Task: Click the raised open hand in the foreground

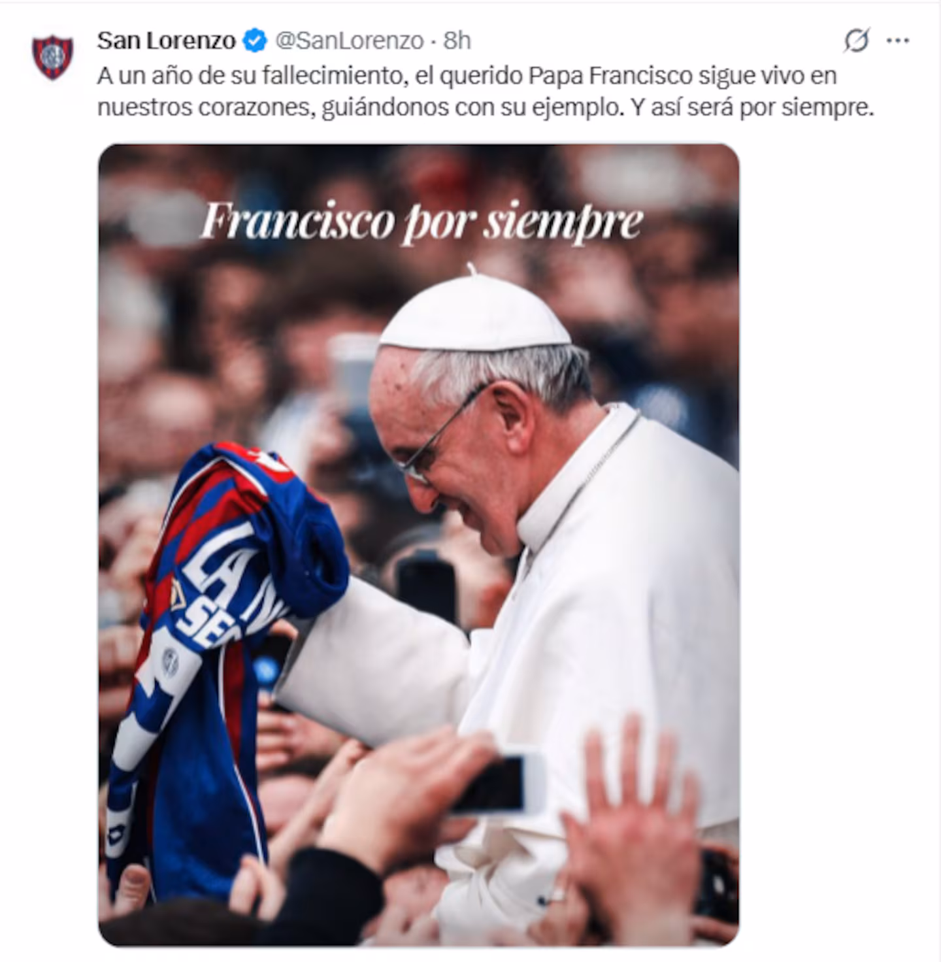Action: [627, 823]
